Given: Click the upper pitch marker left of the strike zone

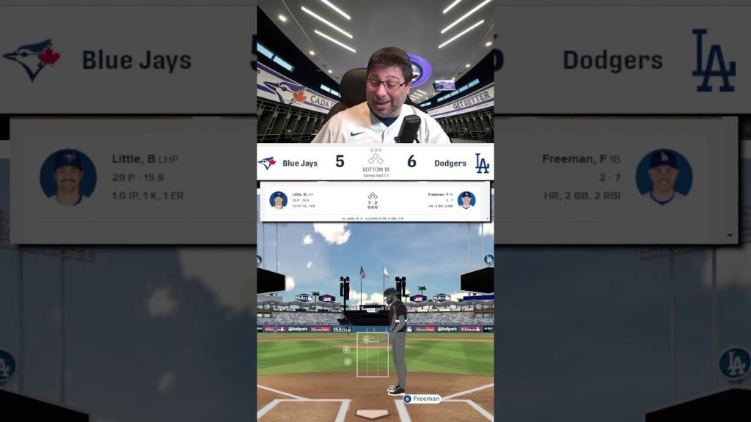Looking at the screenshot, I should pyautogui.click(x=346, y=349).
